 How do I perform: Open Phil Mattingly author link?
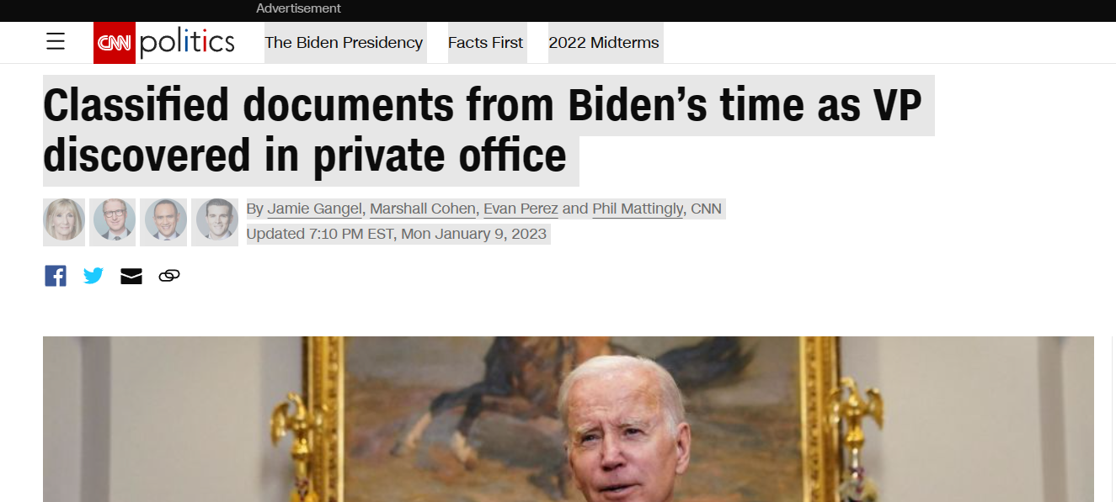[638, 209]
